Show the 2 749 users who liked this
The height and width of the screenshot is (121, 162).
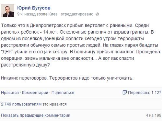(x=34, y=104)
